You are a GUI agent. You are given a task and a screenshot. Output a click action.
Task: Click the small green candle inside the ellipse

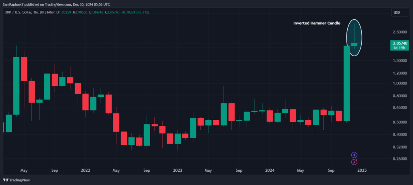click(x=354, y=44)
